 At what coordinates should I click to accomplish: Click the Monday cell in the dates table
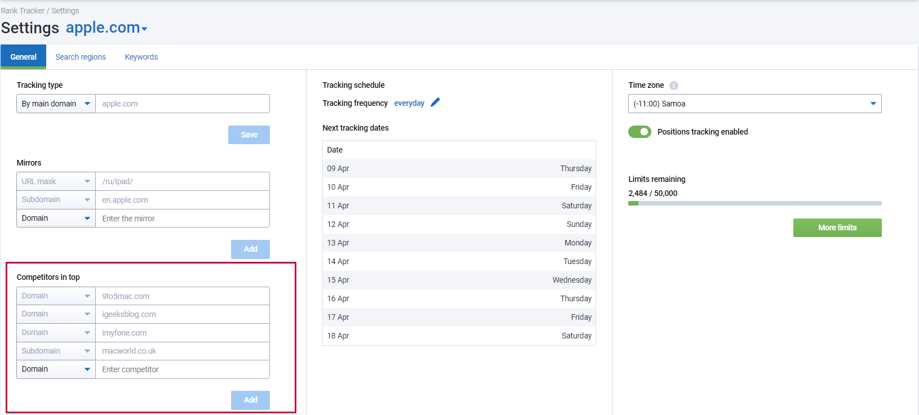(578, 243)
